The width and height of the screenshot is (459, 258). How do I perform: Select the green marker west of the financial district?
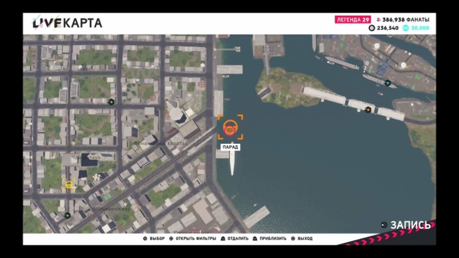point(111,101)
